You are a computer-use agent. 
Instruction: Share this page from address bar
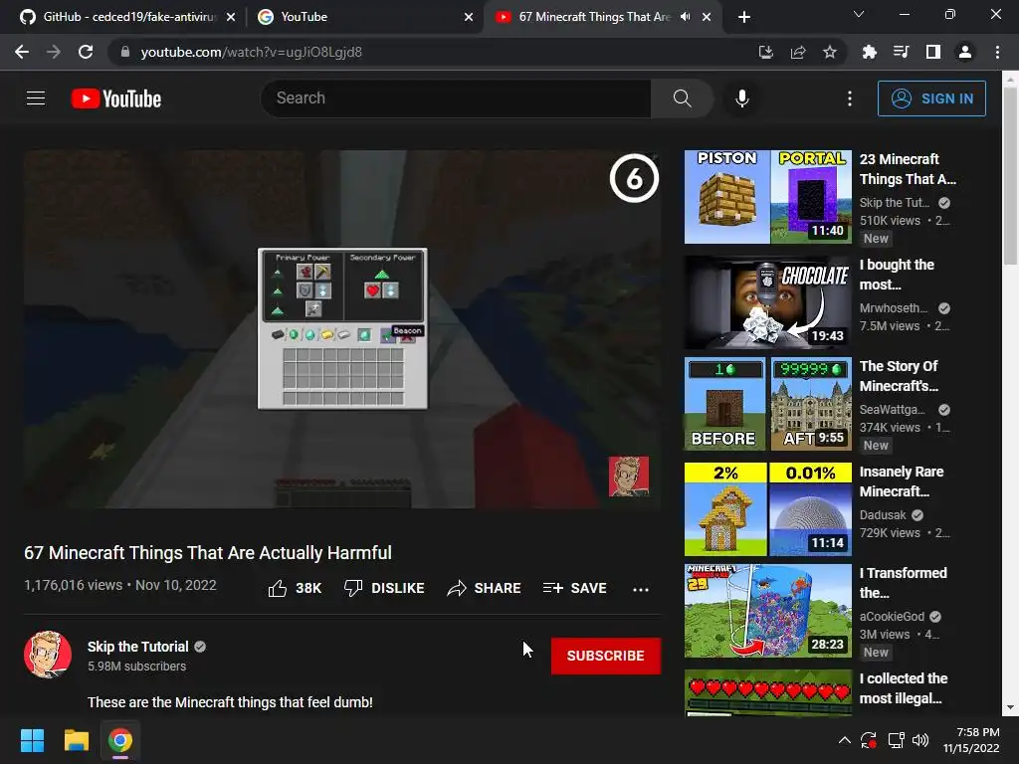(798, 52)
